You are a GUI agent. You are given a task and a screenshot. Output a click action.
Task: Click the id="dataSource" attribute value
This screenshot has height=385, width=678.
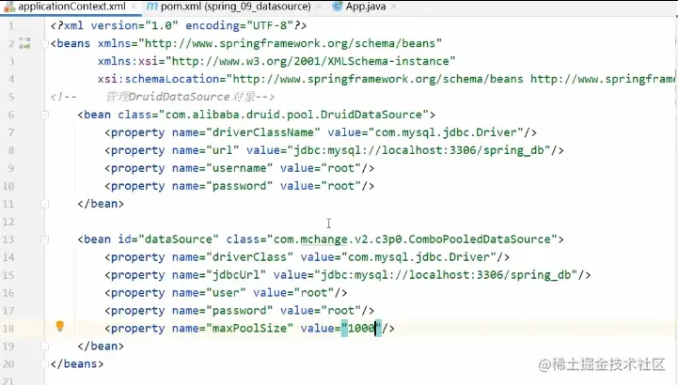tap(179, 239)
